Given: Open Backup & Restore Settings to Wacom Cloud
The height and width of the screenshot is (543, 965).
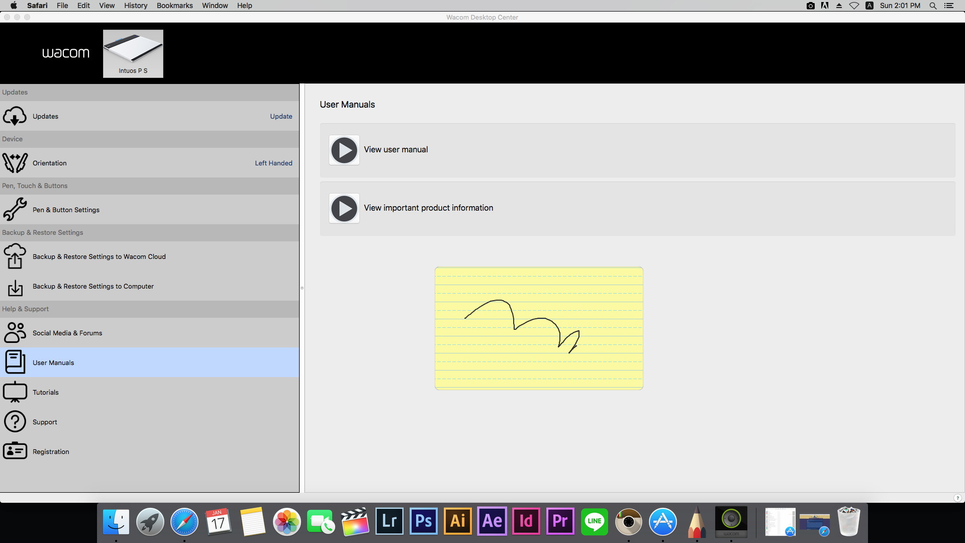Looking at the screenshot, I should (149, 256).
